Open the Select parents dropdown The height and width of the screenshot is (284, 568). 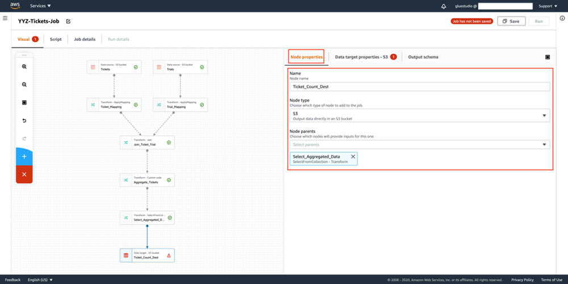pos(420,144)
